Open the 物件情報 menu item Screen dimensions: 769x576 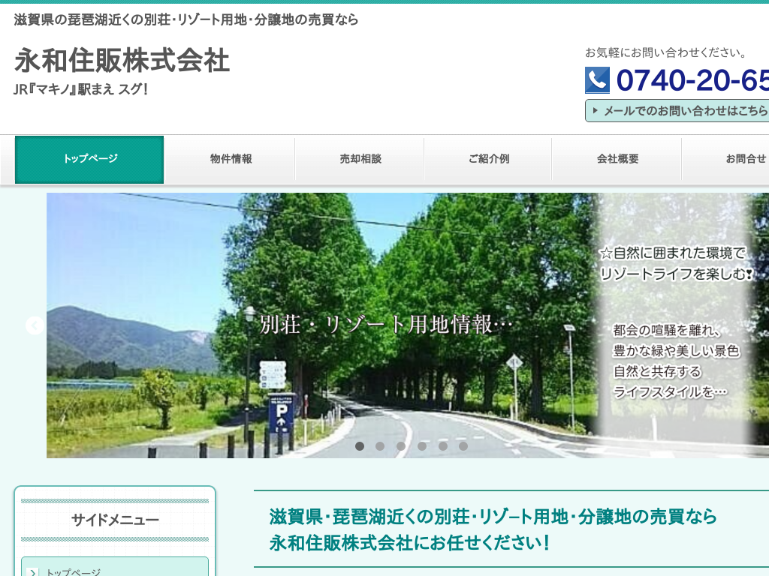click(x=231, y=159)
